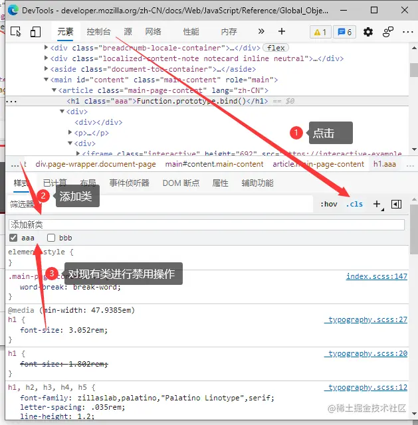Collapse the article main-page-content node

point(54,90)
